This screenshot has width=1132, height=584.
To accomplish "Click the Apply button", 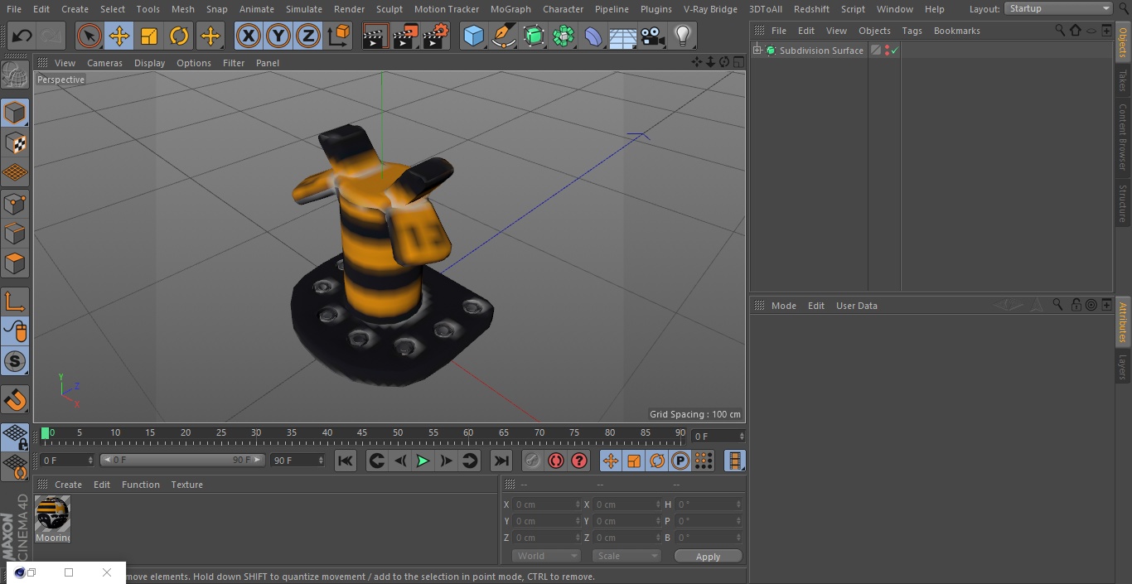I will coord(708,557).
